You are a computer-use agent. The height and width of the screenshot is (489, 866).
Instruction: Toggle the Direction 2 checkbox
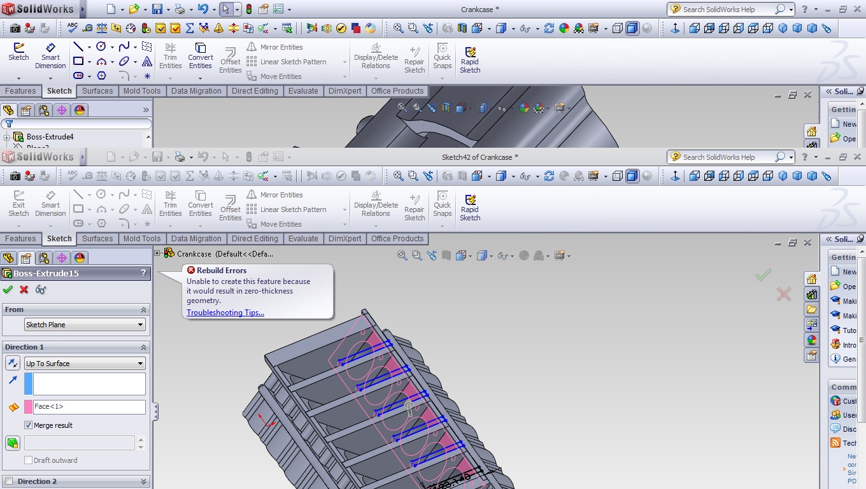click(9, 481)
